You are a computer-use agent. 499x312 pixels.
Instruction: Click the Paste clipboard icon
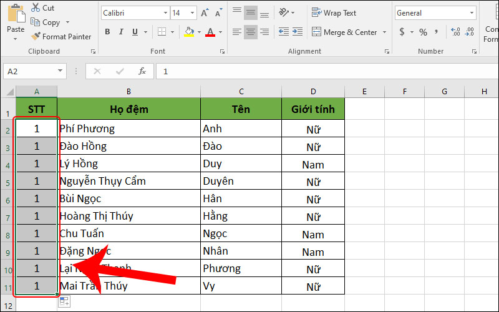(16, 13)
